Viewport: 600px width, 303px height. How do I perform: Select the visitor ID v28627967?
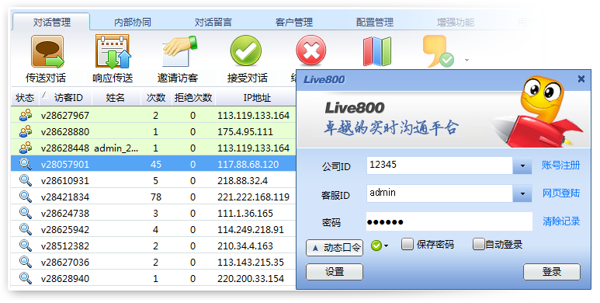(x=65, y=115)
